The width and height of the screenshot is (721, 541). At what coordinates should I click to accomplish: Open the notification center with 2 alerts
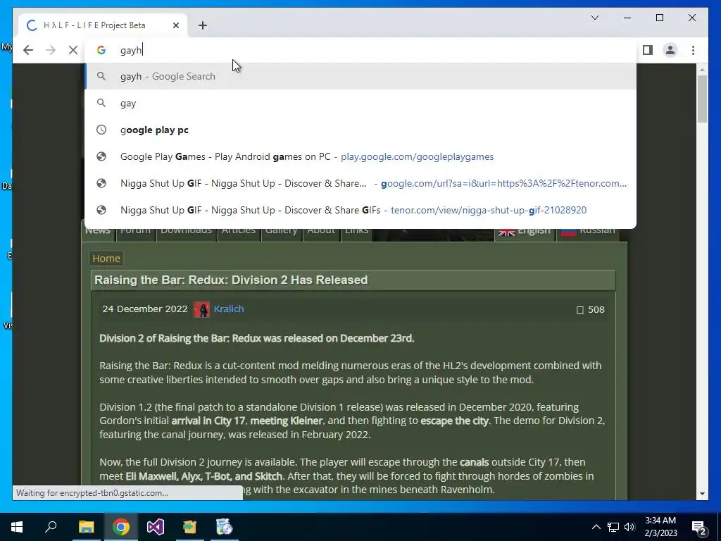[699, 527]
